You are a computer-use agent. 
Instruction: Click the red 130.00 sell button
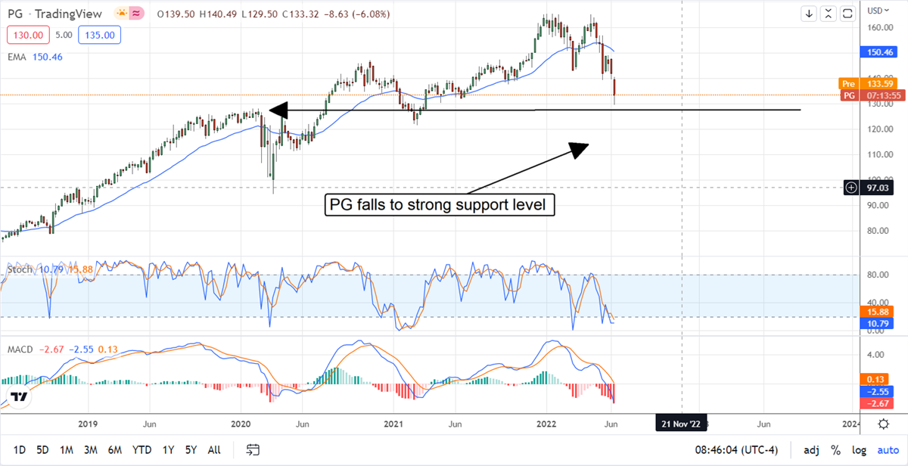29,35
